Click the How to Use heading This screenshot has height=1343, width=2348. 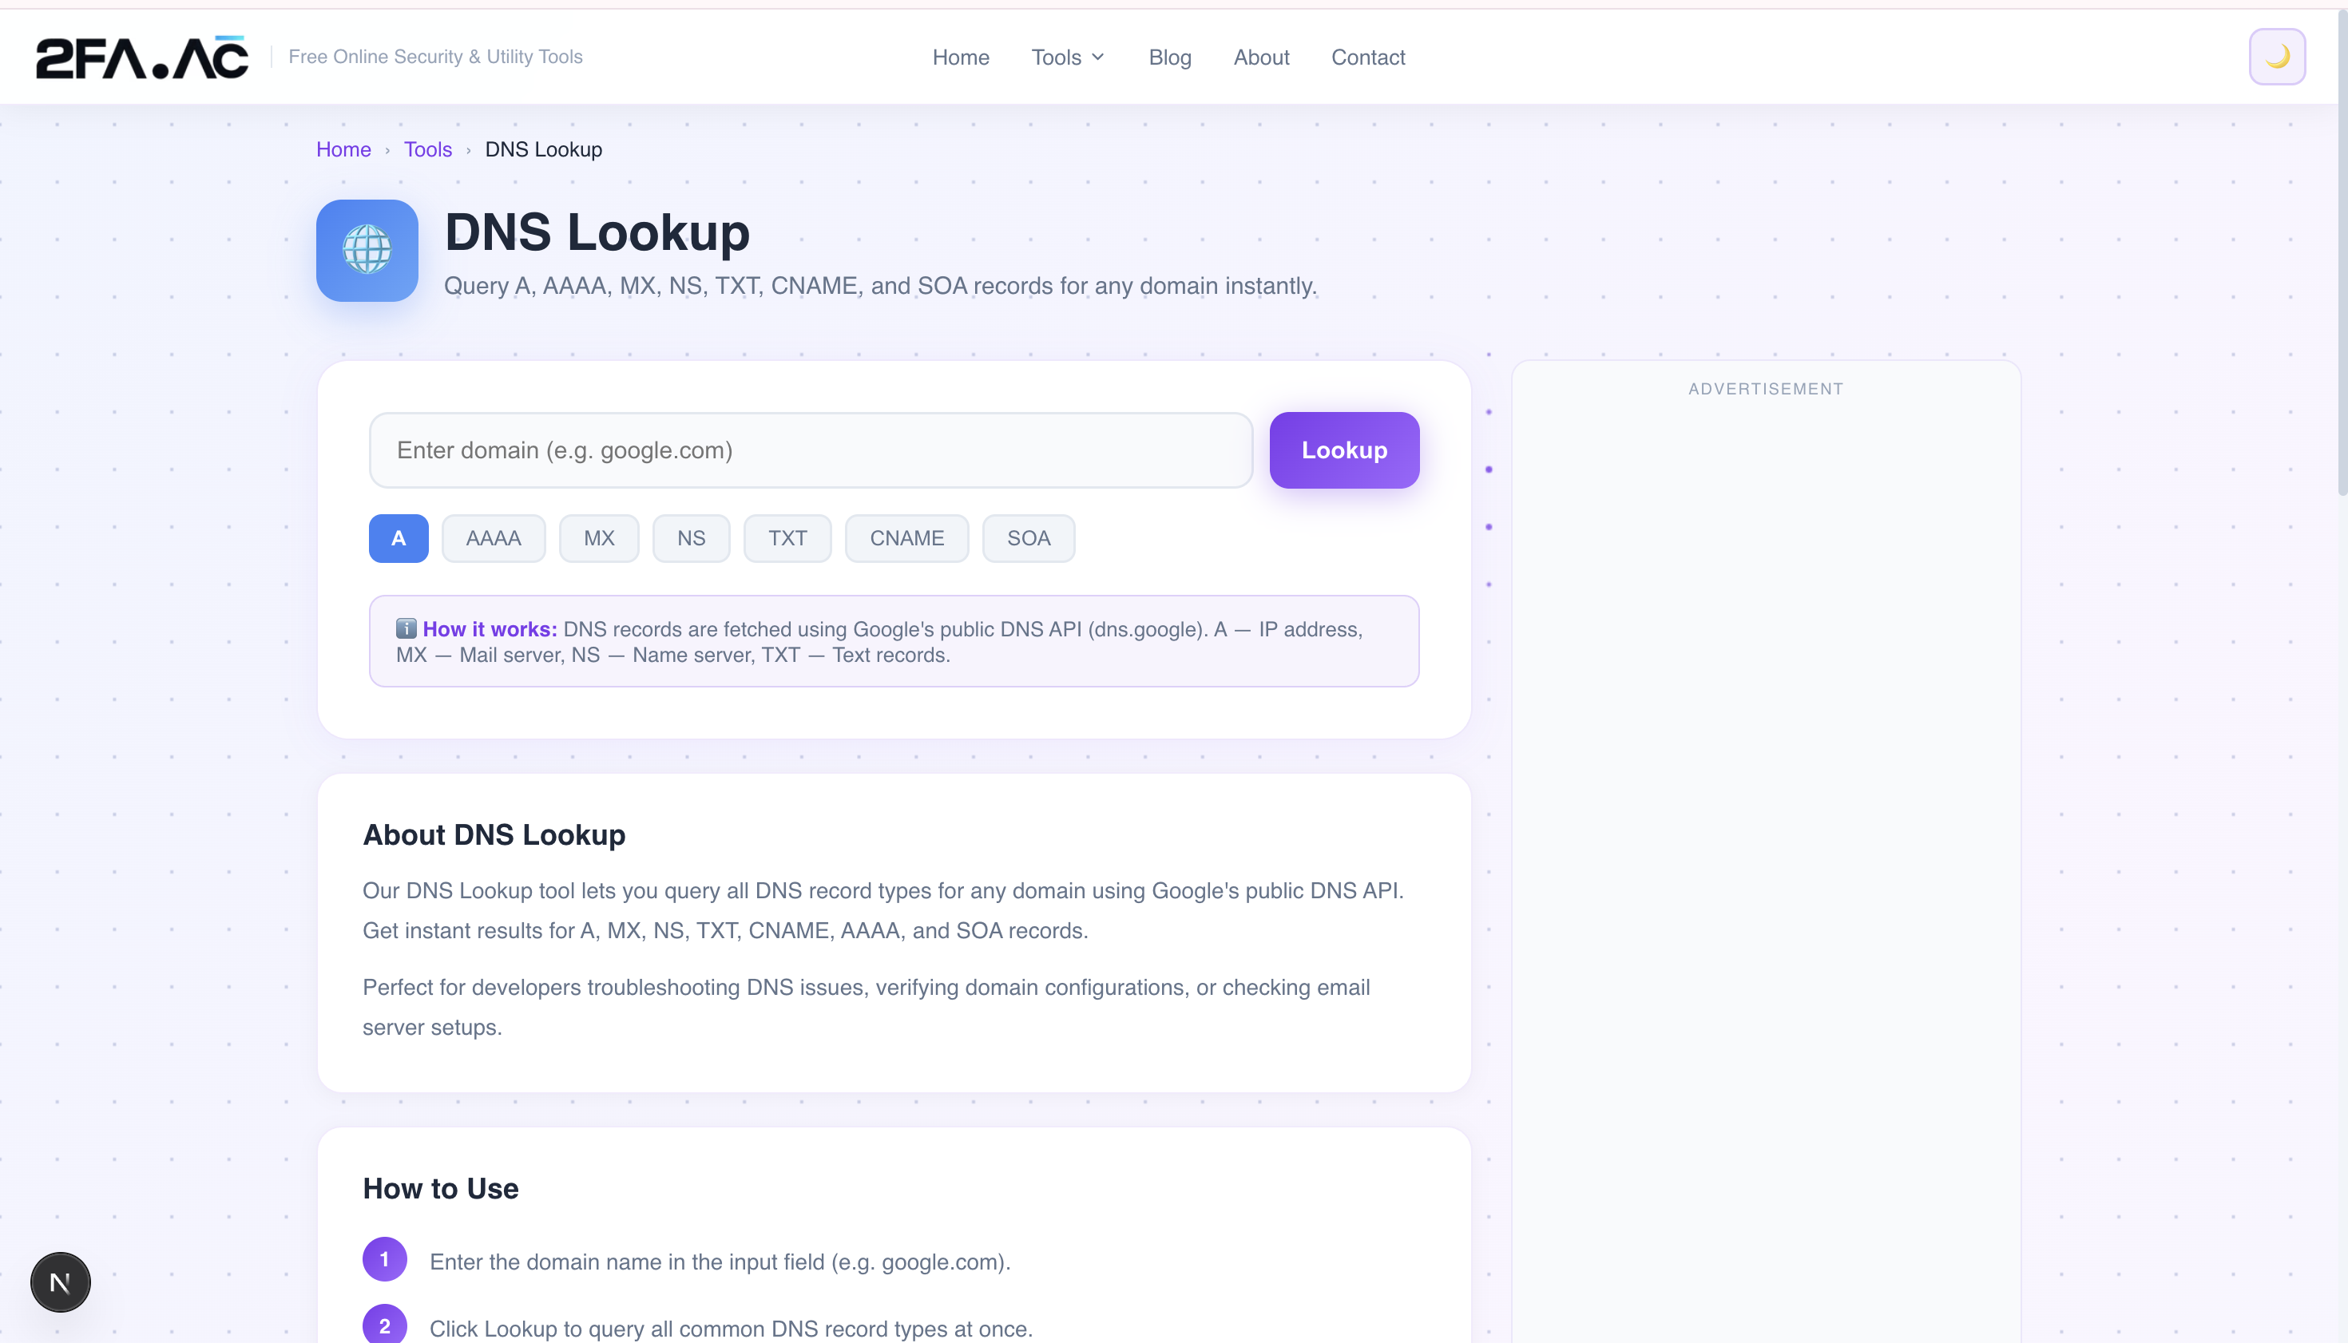tap(440, 1189)
